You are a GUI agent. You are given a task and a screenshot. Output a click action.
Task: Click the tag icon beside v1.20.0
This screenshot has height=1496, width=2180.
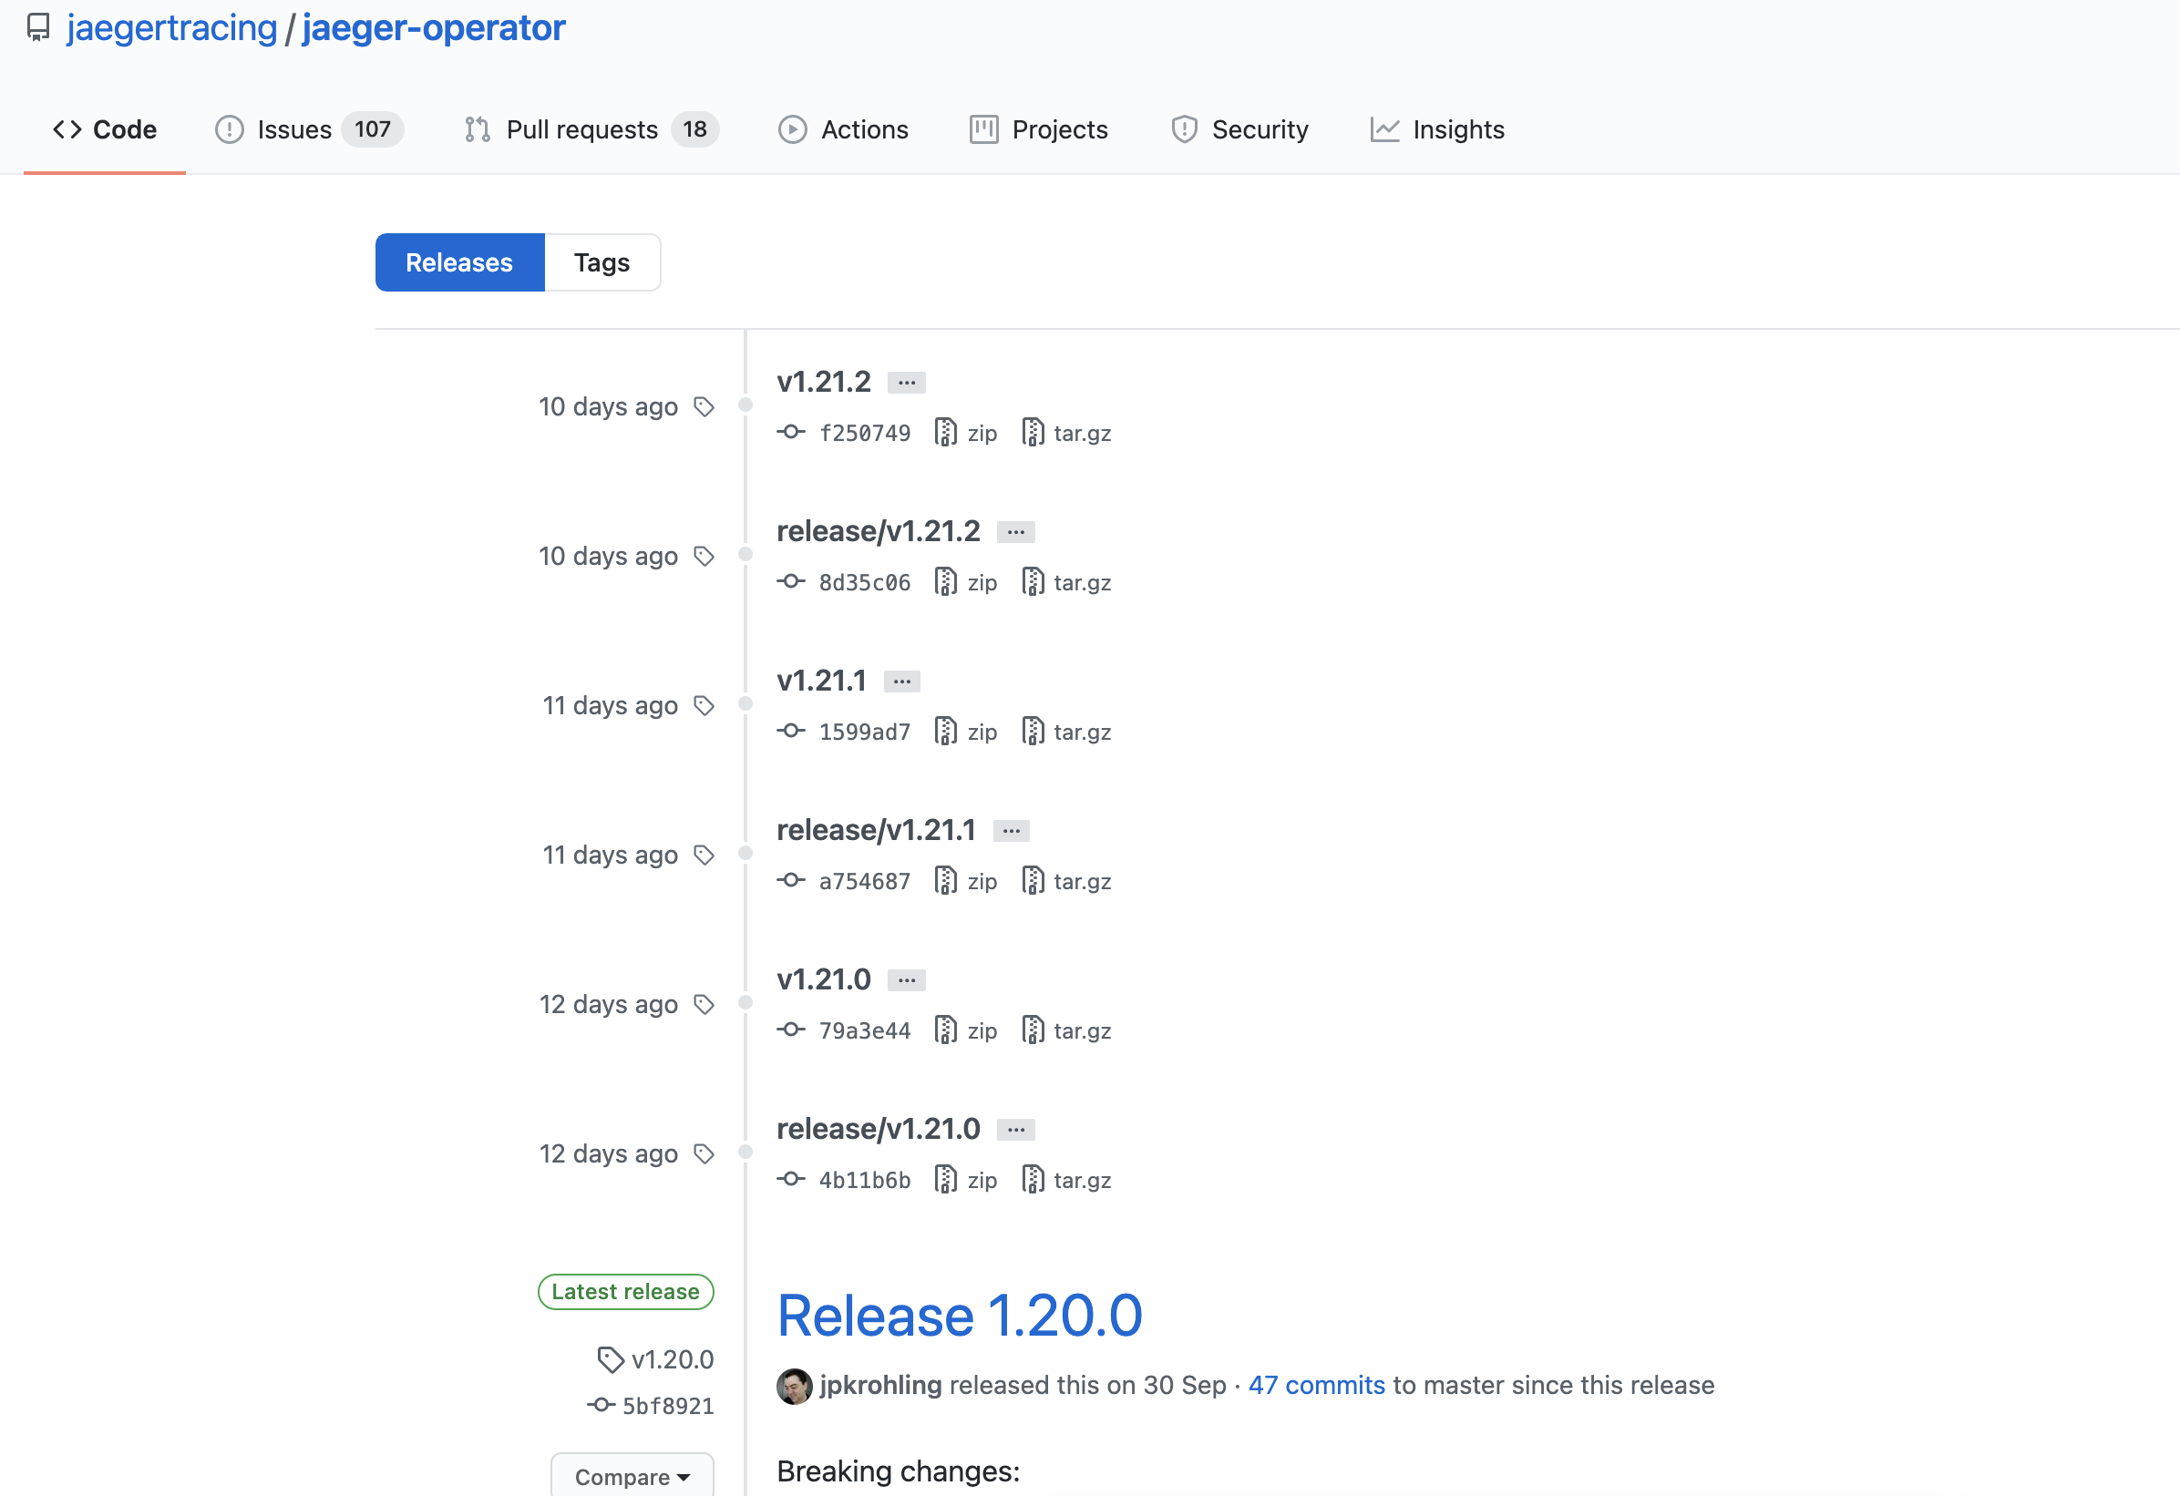[611, 1359]
